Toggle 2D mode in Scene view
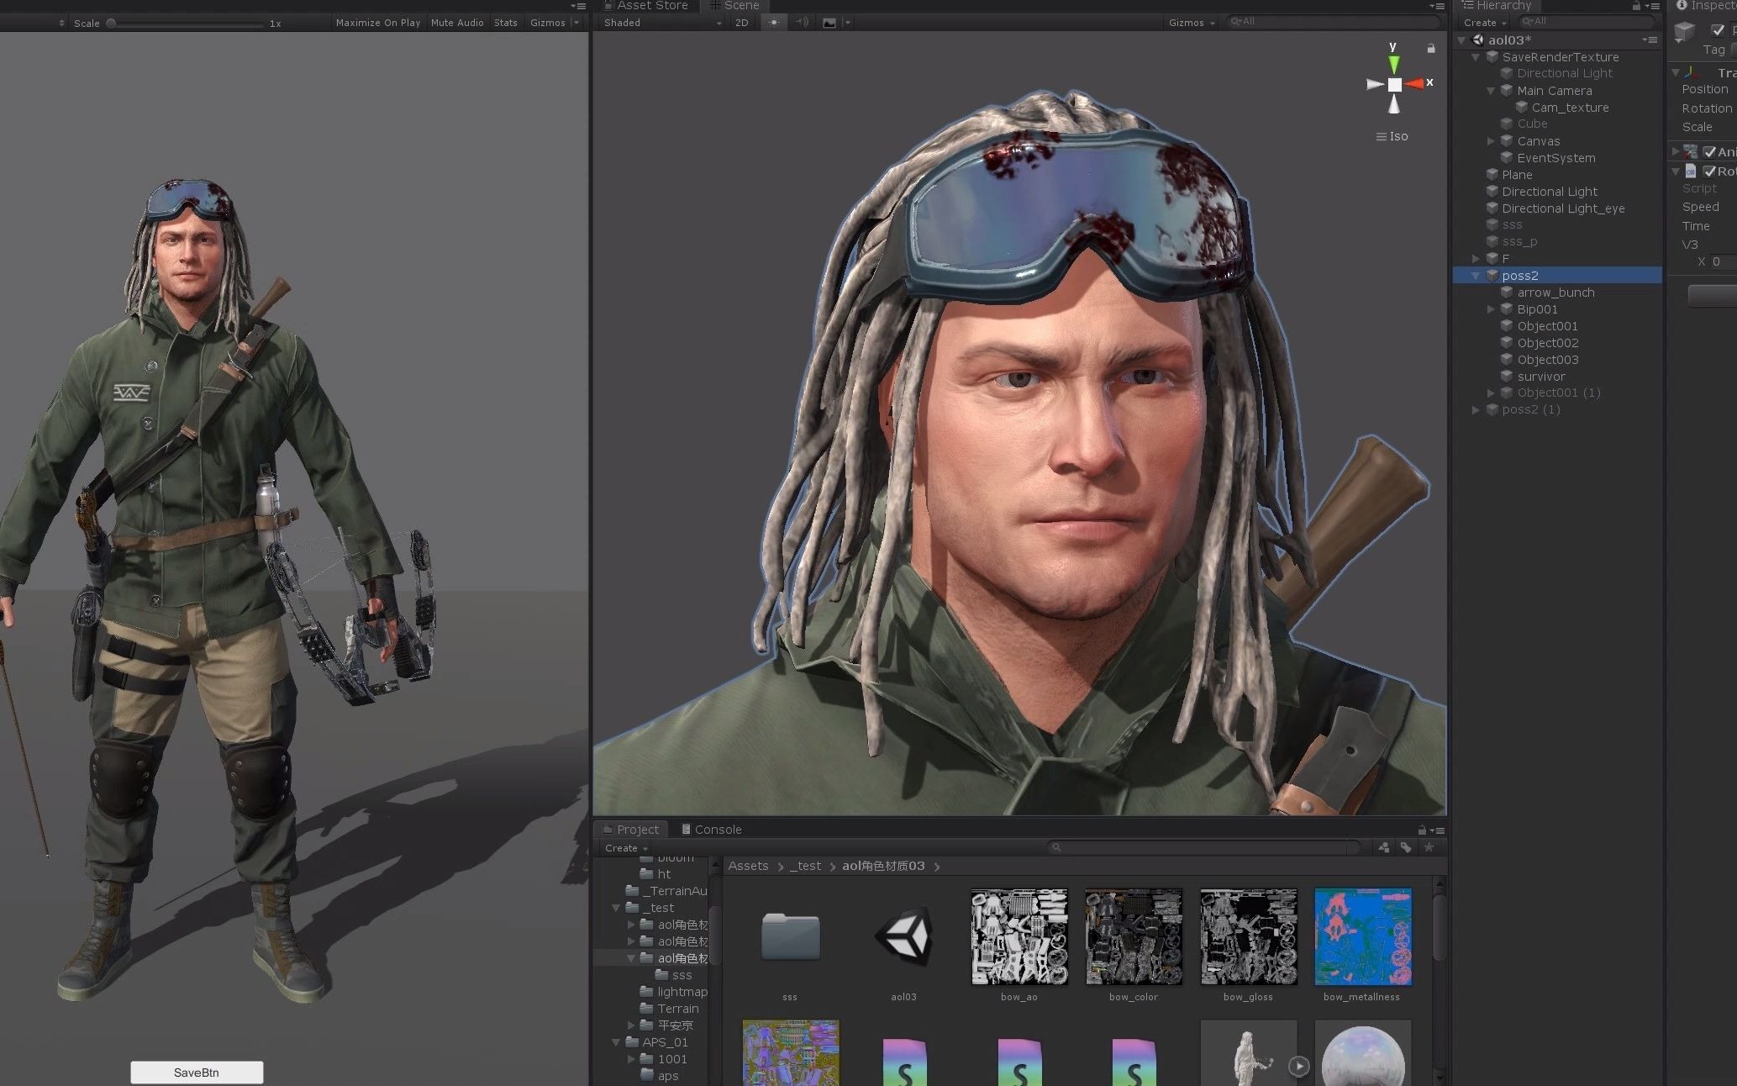This screenshot has height=1086, width=1737. (741, 23)
